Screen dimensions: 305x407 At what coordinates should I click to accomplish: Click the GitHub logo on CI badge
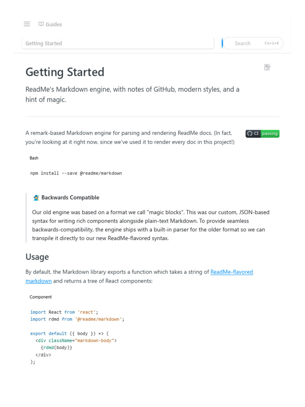pos(250,134)
